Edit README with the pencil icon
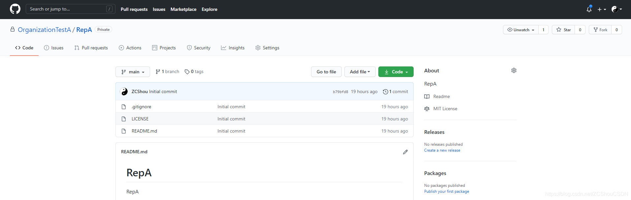 coord(405,152)
